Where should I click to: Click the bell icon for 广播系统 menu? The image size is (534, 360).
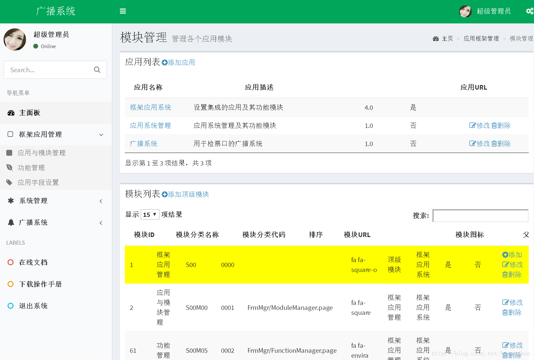(11, 223)
